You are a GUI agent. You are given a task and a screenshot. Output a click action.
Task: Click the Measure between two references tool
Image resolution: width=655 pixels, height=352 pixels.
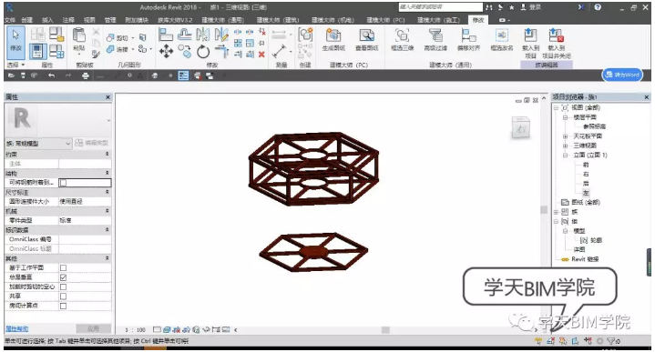(279, 51)
